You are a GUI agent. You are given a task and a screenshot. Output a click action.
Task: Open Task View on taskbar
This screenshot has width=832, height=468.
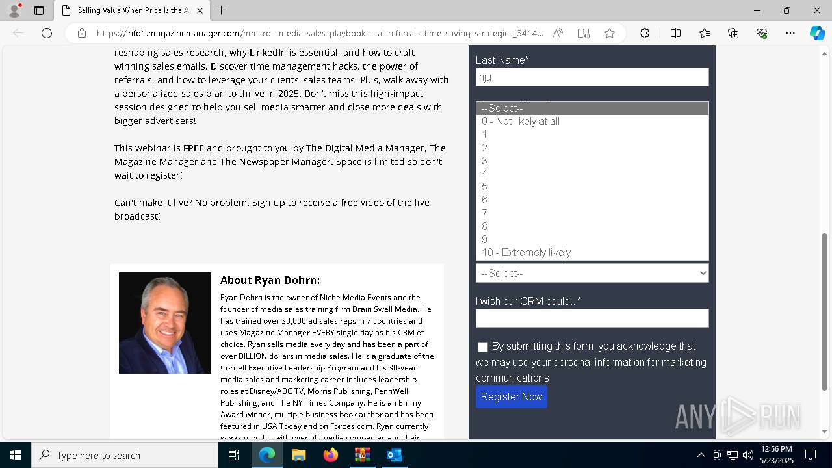(x=234, y=455)
